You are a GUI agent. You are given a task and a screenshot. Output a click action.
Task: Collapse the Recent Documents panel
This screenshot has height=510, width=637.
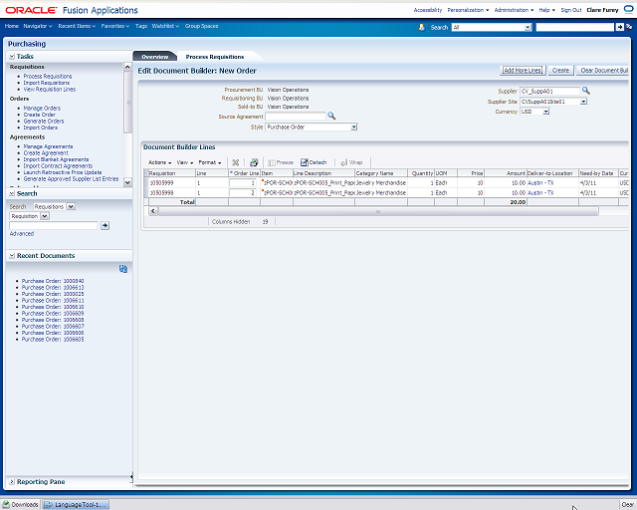pyautogui.click(x=12, y=256)
